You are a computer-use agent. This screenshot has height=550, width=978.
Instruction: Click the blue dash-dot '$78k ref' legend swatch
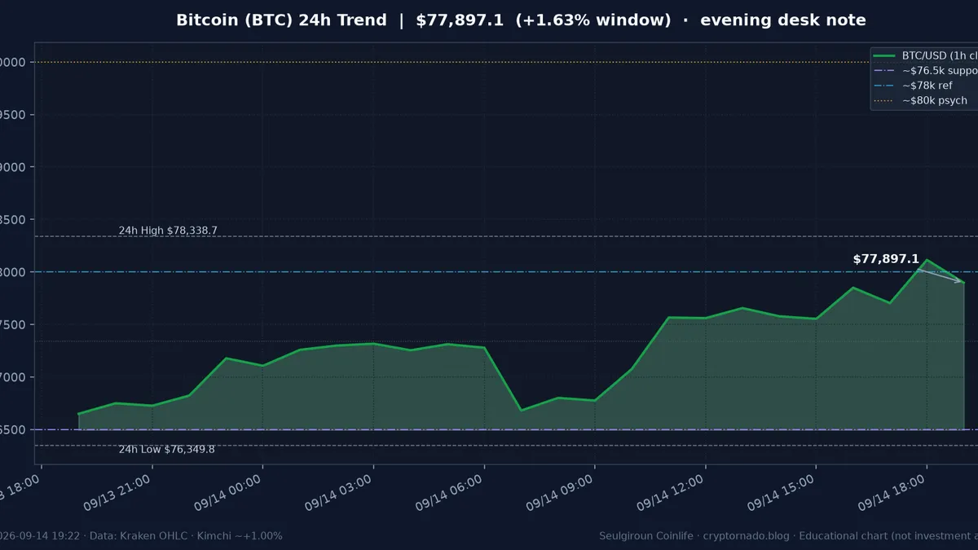click(884, 86)
